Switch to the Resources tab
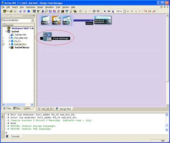 [x=28, y=109]
